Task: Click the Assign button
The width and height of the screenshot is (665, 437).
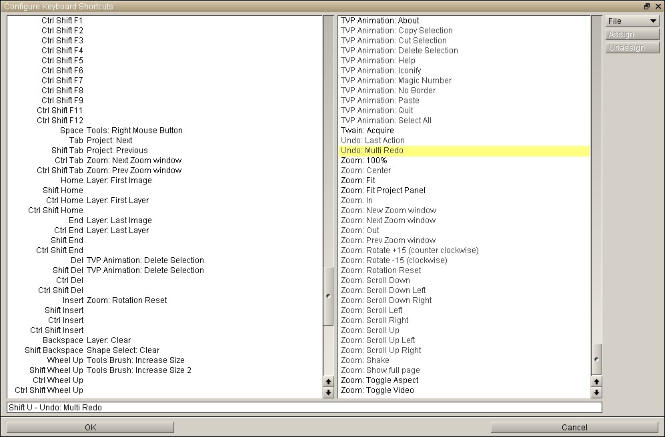Action: 632,34
